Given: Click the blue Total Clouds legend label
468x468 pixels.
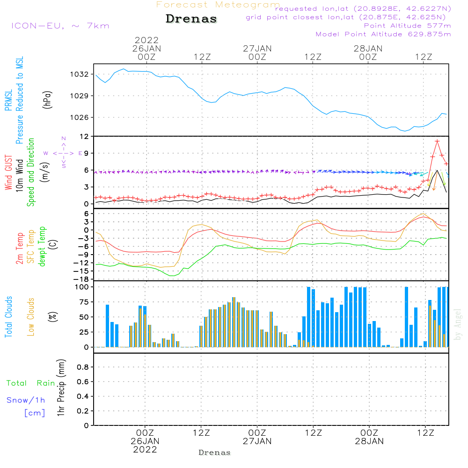Looking at the screenshot, I should point(8,316).
